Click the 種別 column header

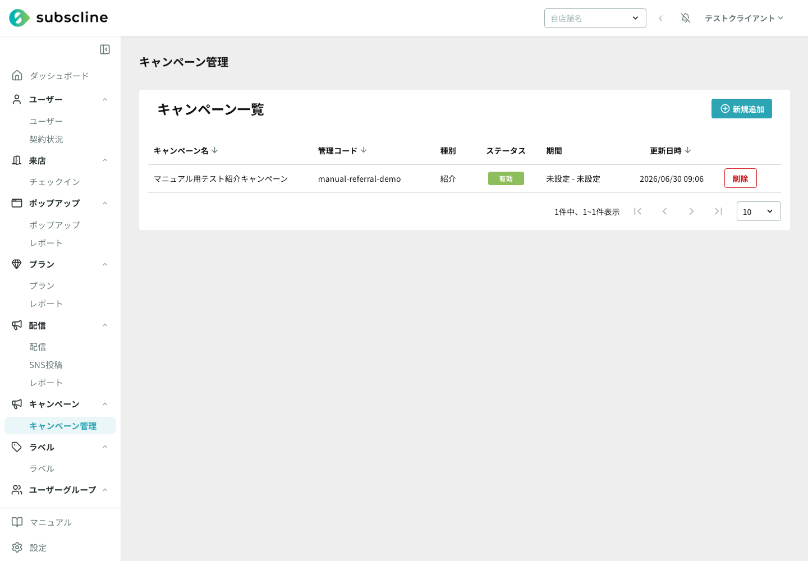(448, 151)
